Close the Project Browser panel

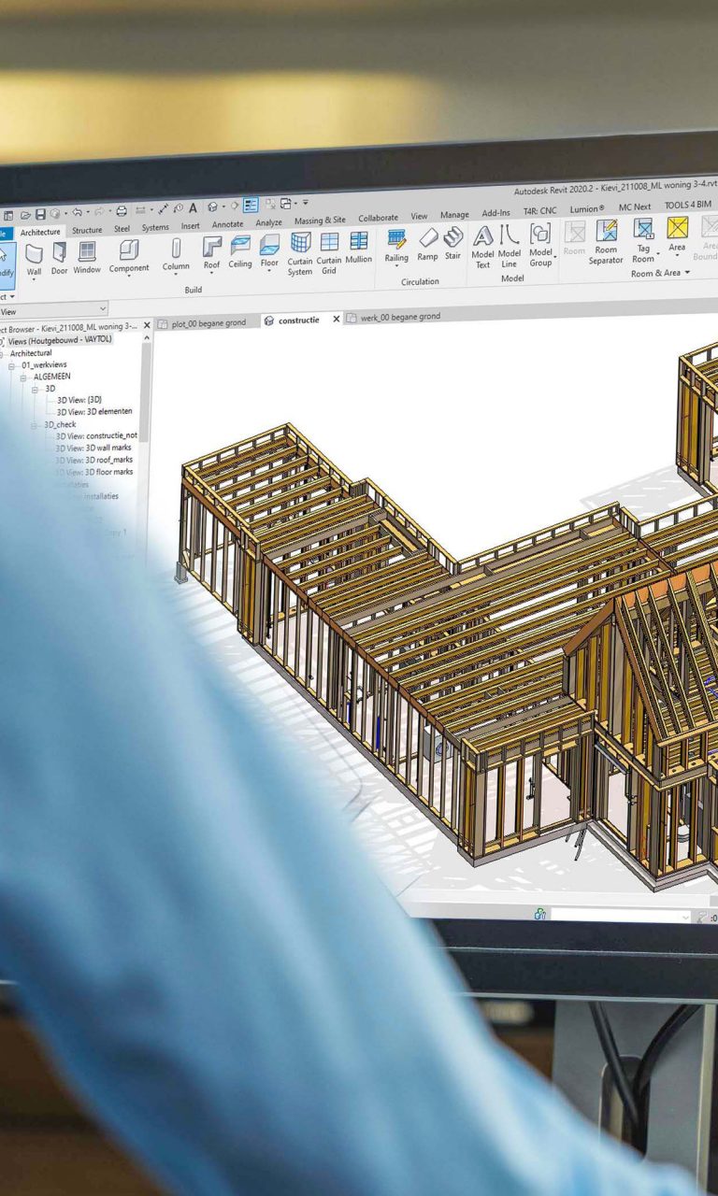coord(147,325)
